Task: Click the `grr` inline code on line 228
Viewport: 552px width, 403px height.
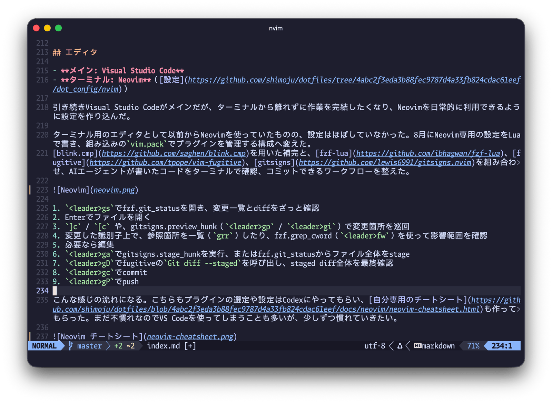Action: [223, 236]
